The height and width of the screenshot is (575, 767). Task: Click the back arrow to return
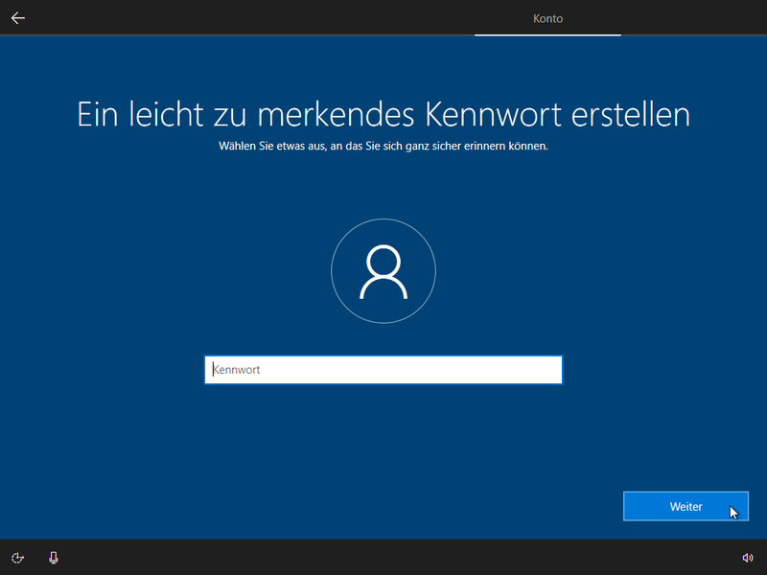point(17,16)
